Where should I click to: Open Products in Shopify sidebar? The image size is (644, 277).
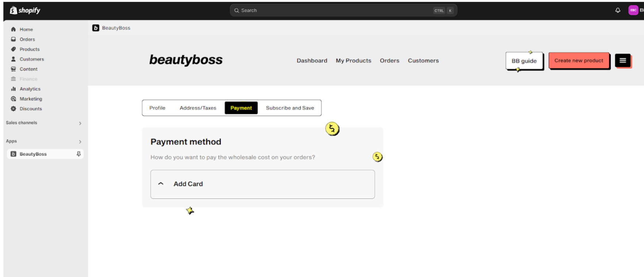(30, 49)
